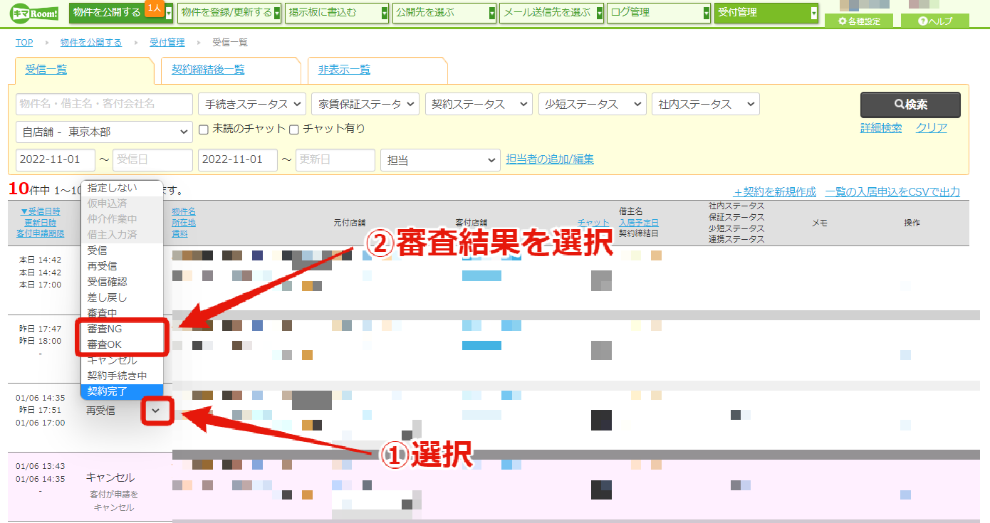Select 受信確認 in status list

point(122,282)
